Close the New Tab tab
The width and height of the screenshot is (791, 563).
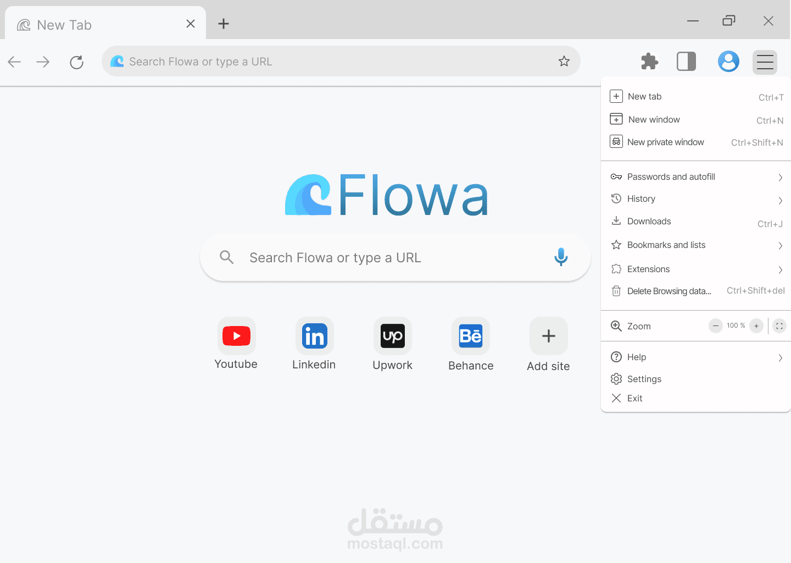191,24
